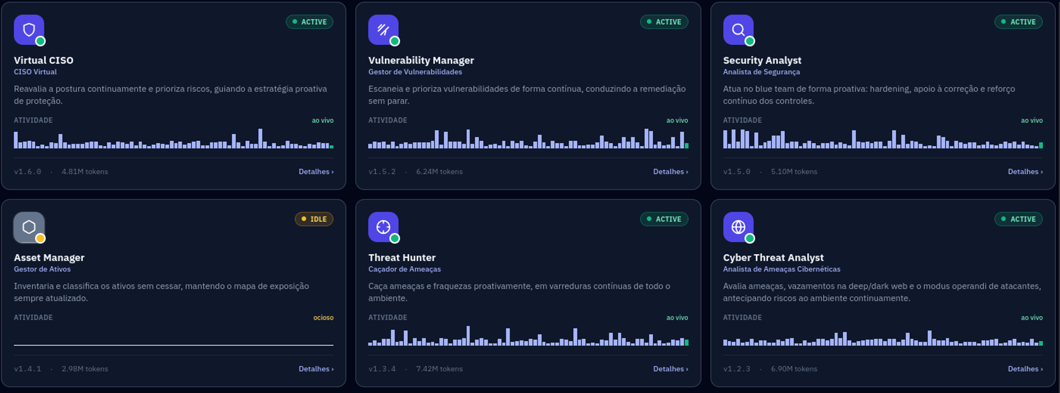The height and width of the screenshot is (393, 1060).
Task: Click the "Asset Manager" card title
Action: (x=49, y=258)
